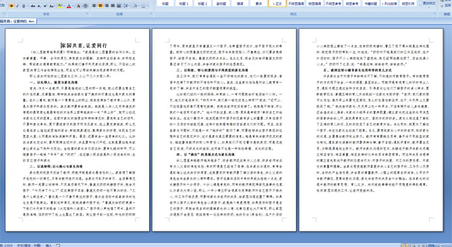Image resolution: width=452 pixels, height=247 pixels.
Task: Switch to the open .doc document tab
Action: pos(18,22)
